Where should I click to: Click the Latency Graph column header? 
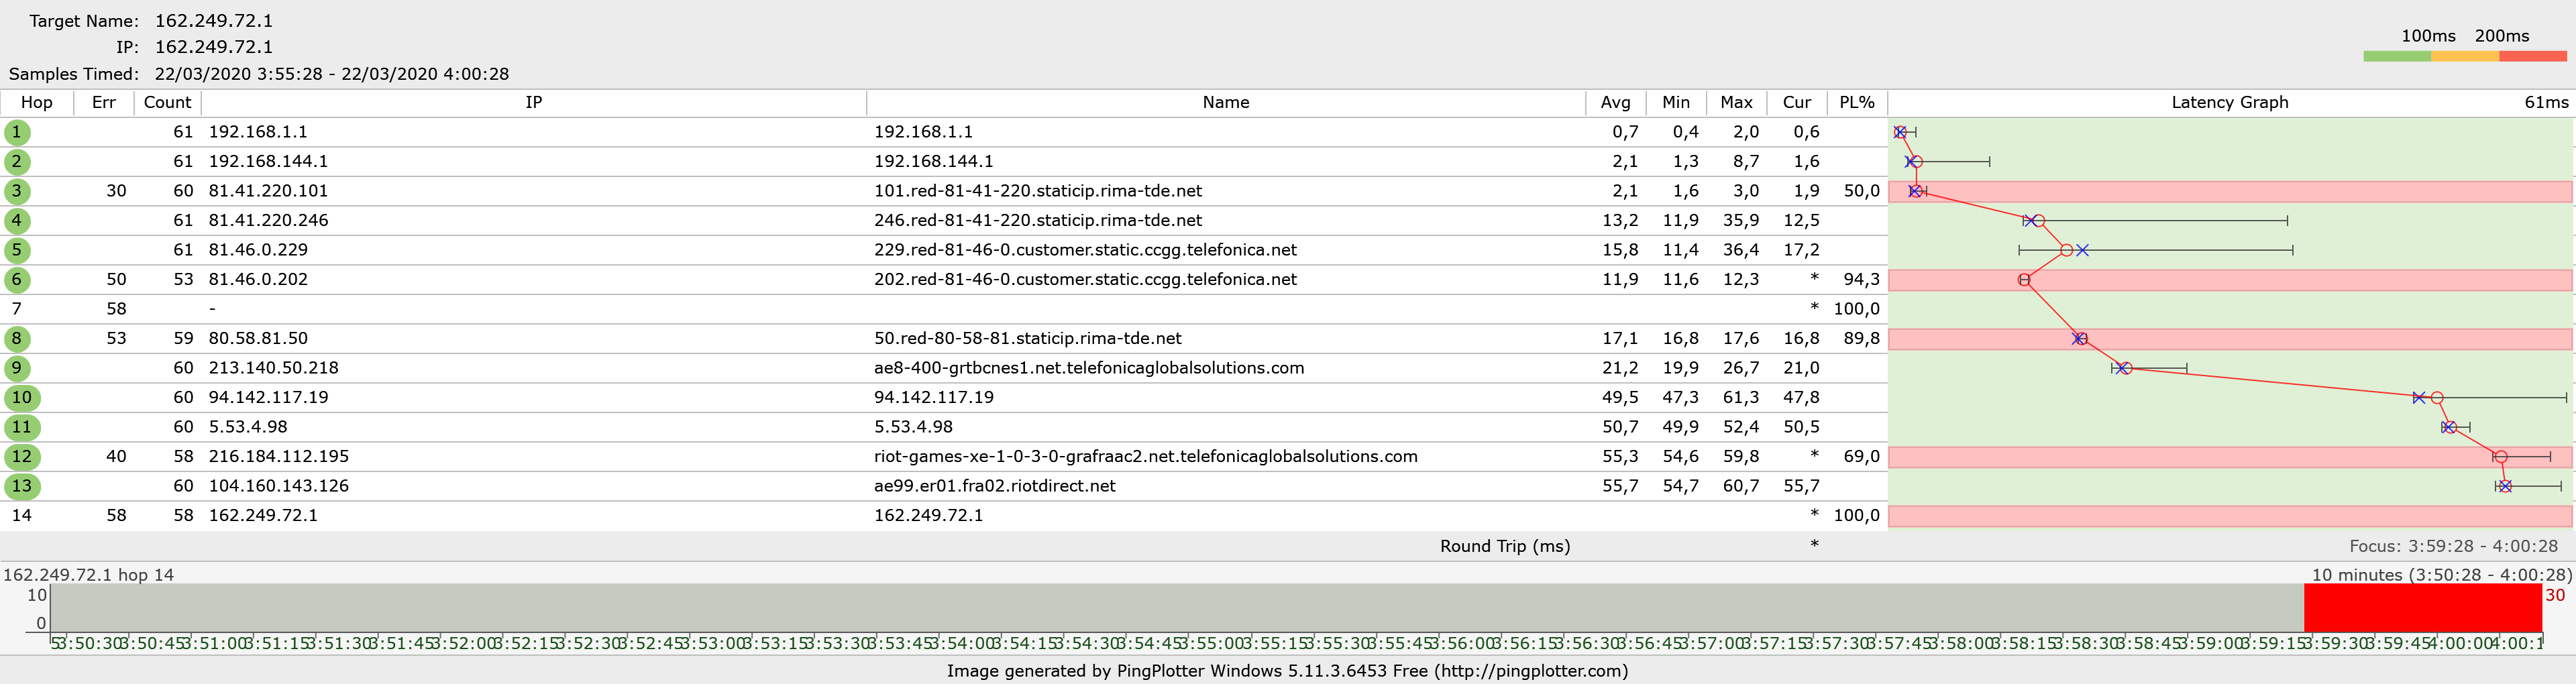2229,102
